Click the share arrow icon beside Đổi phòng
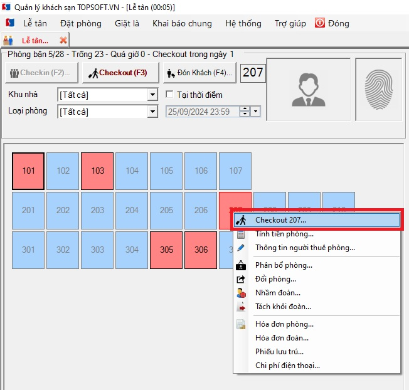This screenshot has width=409, height=390. pos(241,279)
